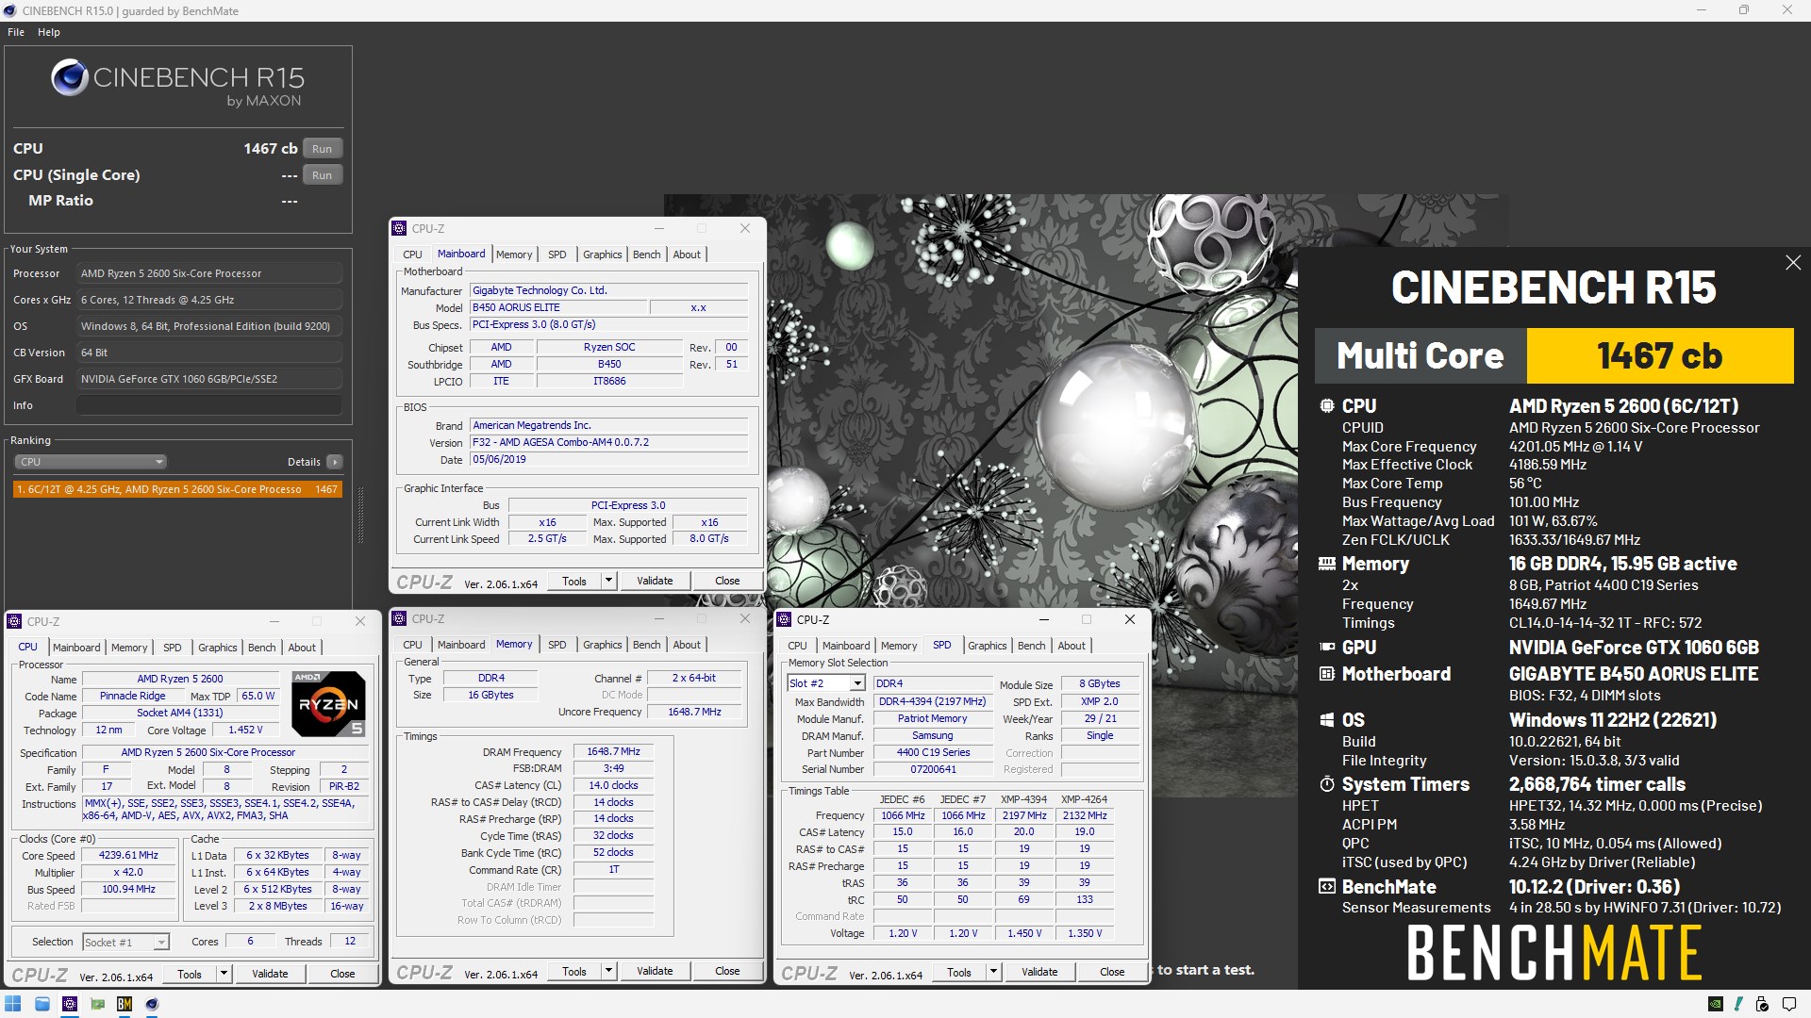Expand ranking Details arrow in Cinebench

tap(335, 462)
